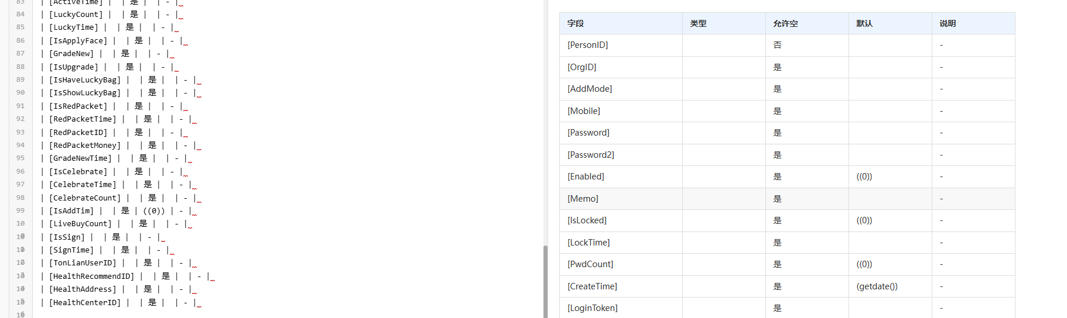
Task: Click line number 92 in the gutter
Action: click(x=20, y=119)
